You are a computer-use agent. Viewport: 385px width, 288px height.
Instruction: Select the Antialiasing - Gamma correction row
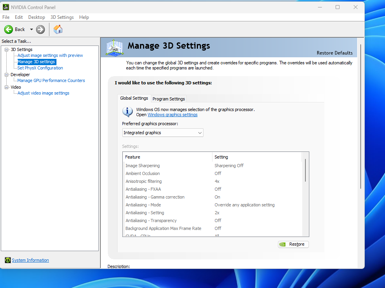tap(213, 197)
